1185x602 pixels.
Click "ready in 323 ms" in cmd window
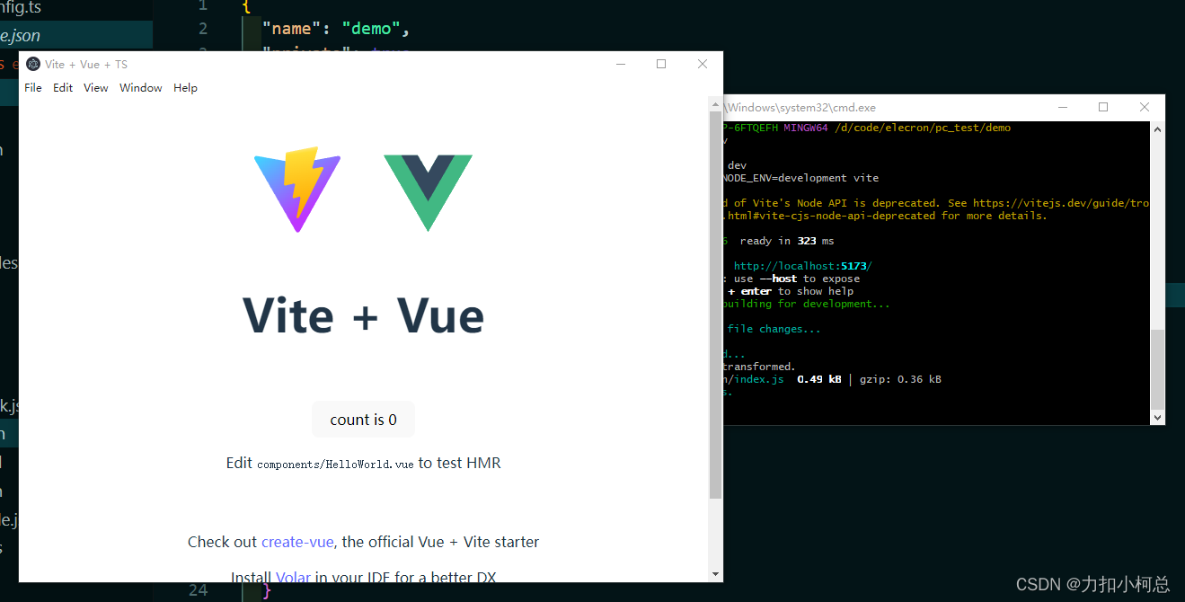click(787, 241)
